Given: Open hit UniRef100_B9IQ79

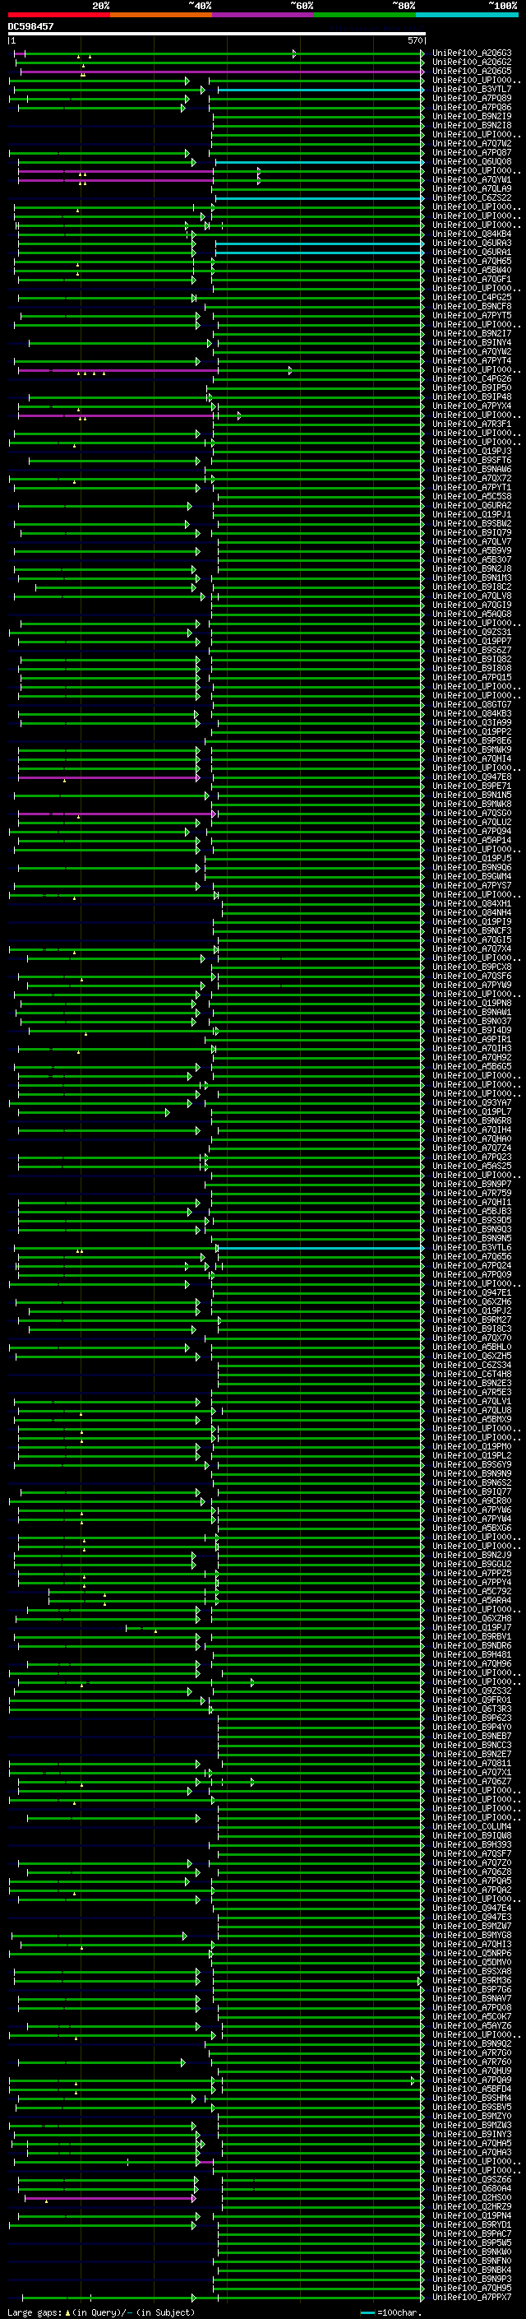Looking at the screenshot, I should pyautogui.click(x=472, y=533).
